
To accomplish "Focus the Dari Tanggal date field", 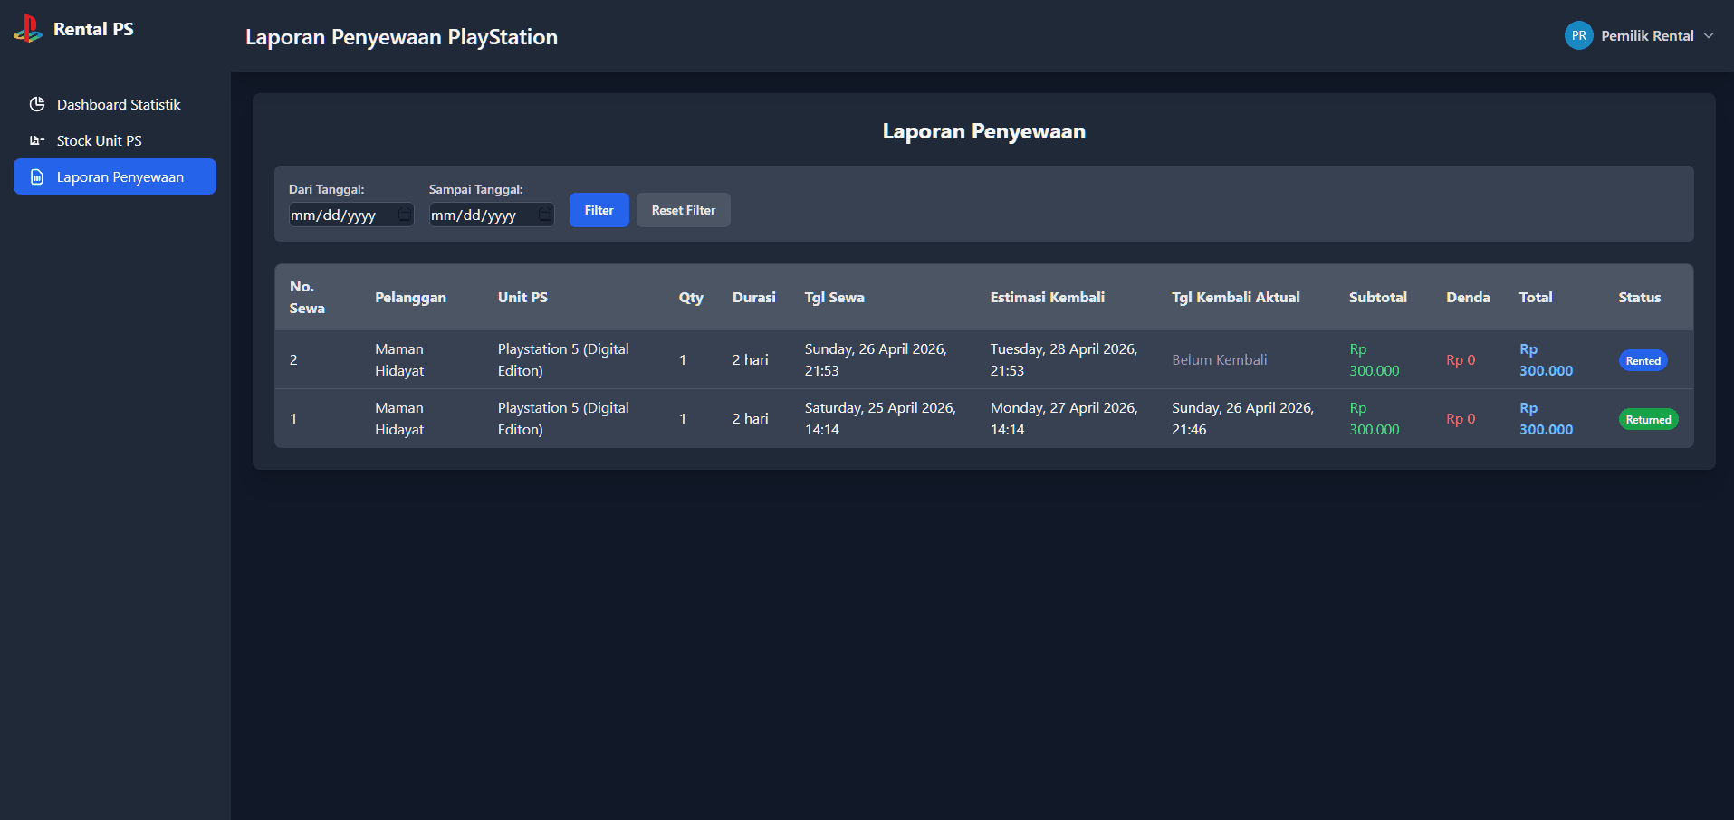I will (351, 215).
